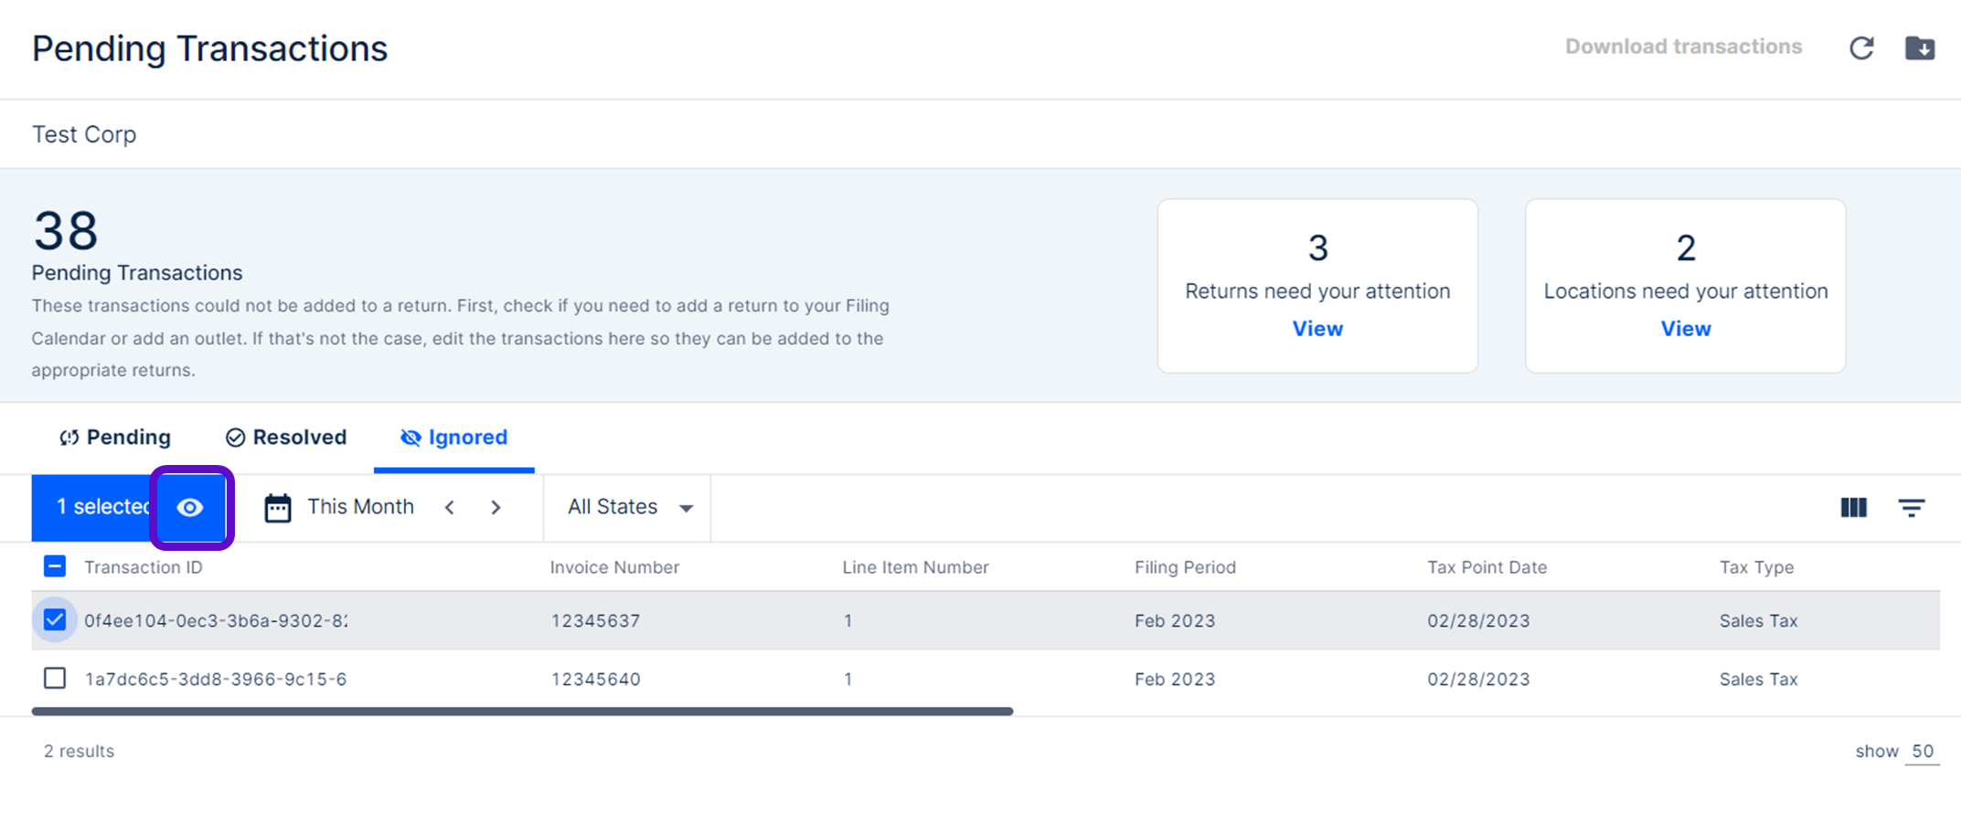Viewport: 1961px width, 824px height.
Task: Switch to the Pending tab
Action: click(x=115, y=438)
